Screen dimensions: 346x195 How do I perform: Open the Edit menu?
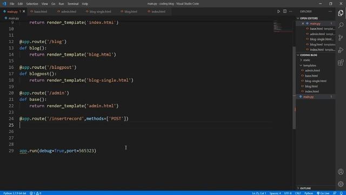tap(20, 4)
